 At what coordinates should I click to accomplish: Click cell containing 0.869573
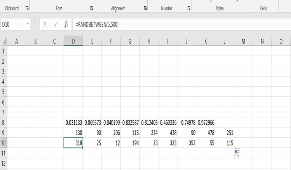(92, 122)
